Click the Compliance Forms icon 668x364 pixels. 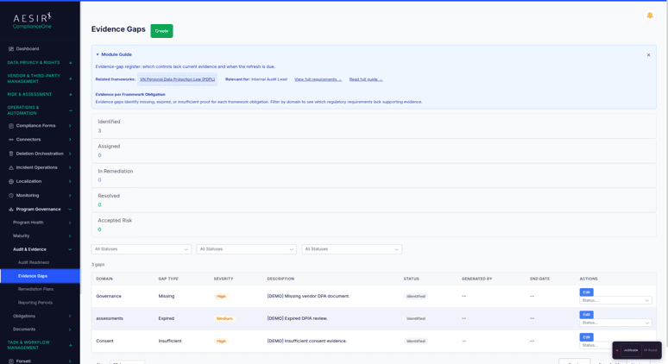point(11,126)
